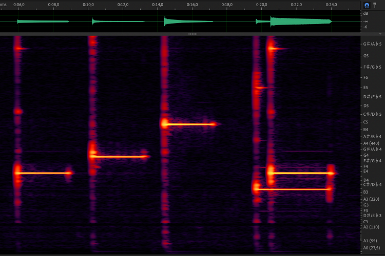
Task: Click the C5 label on pitch ruler
Action: coord(365,122)
